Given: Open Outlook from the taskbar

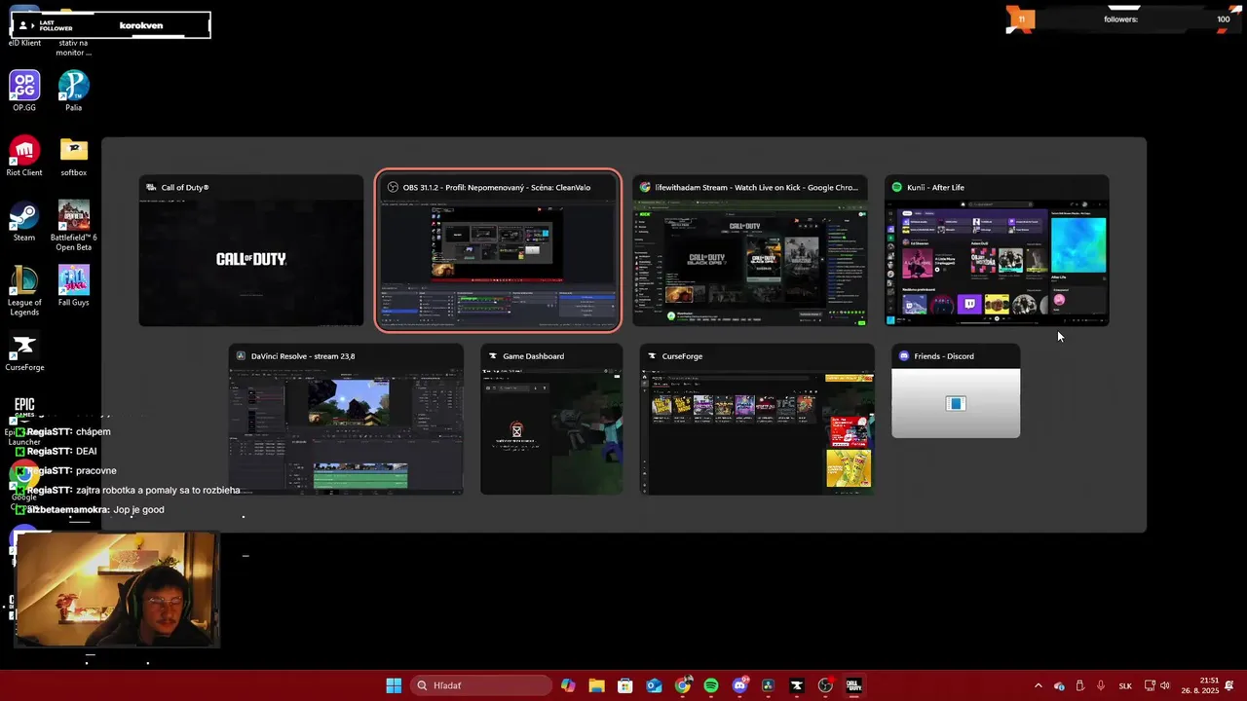Looking at the screenshot, I should tap(654, 685).
